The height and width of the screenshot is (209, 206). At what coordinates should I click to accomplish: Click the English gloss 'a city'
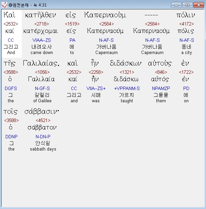pos(187,53)
